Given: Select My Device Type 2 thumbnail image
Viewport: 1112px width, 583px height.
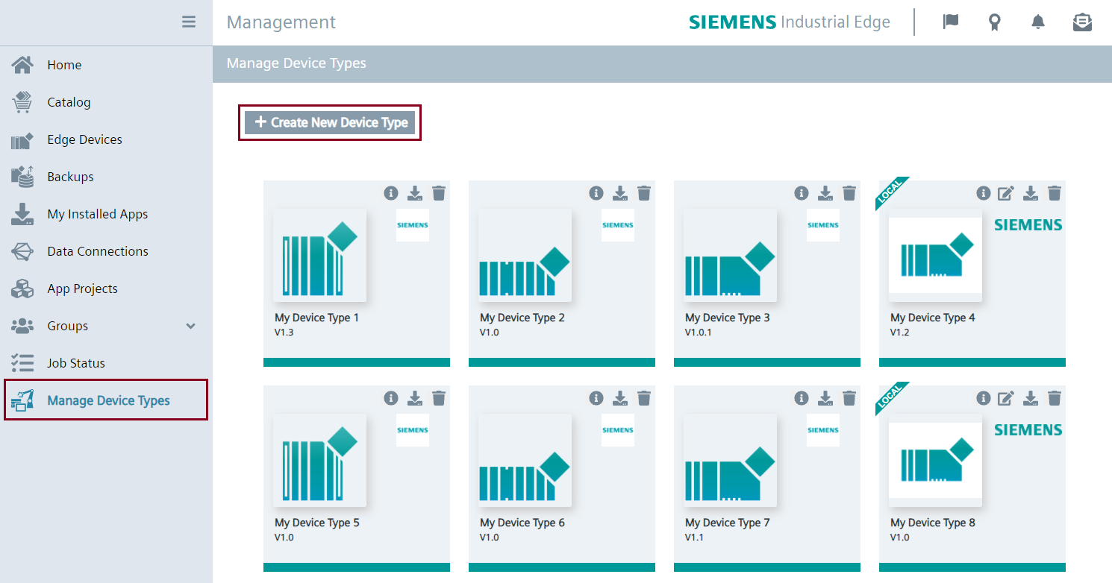Looking at the screenshot, I should 525,255.
